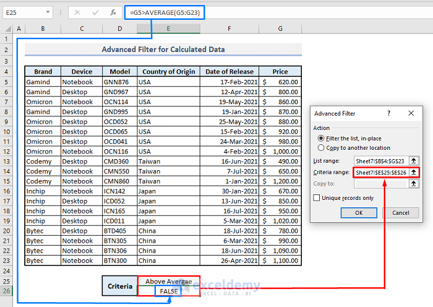Select row 14 header
Screen dimensions: 433x307
coord(7,171)
